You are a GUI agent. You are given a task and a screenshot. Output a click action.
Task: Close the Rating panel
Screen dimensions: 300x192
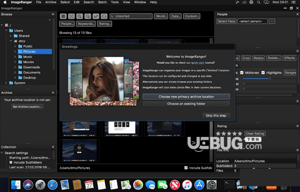coord(297,126)
